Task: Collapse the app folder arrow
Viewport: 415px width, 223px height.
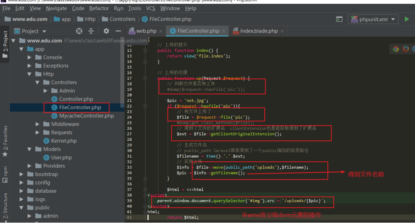Action: point(21,49)
